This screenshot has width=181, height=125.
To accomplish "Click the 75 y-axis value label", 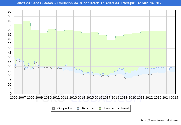I will 9,26.
